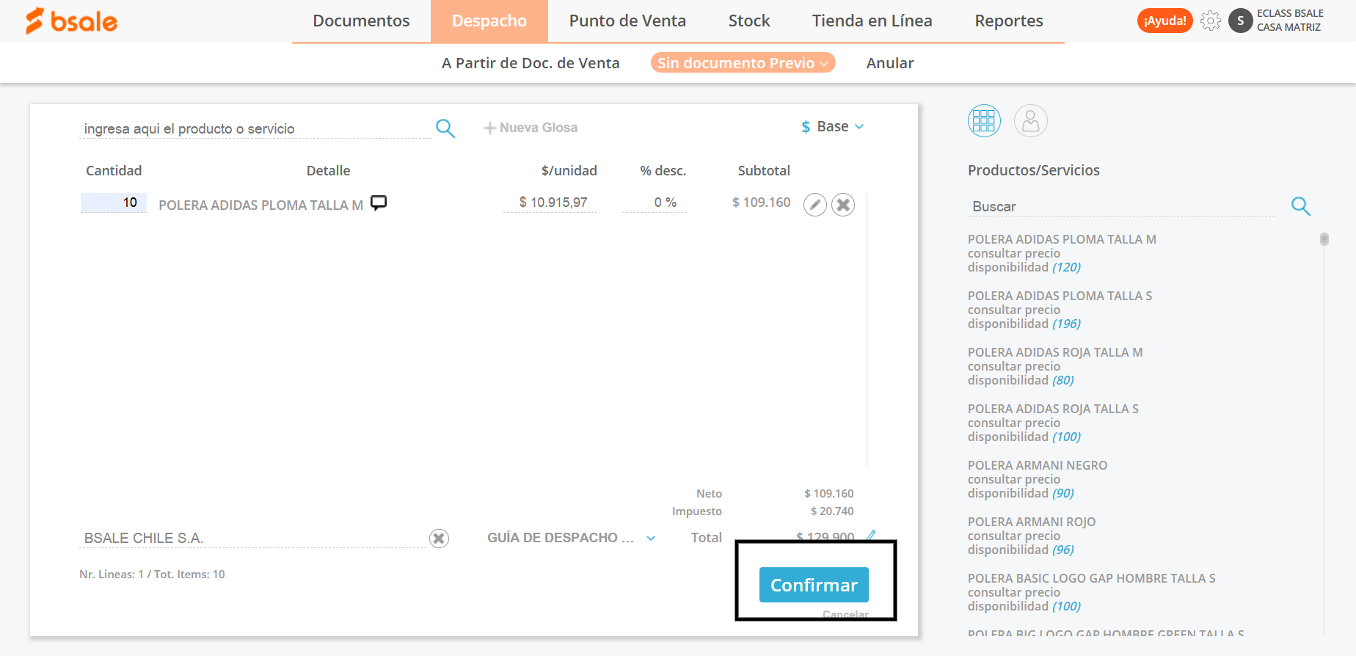Open Tienda en Línea menu
This screenshot has width=1356, height=656.
(x=872, y=21)
